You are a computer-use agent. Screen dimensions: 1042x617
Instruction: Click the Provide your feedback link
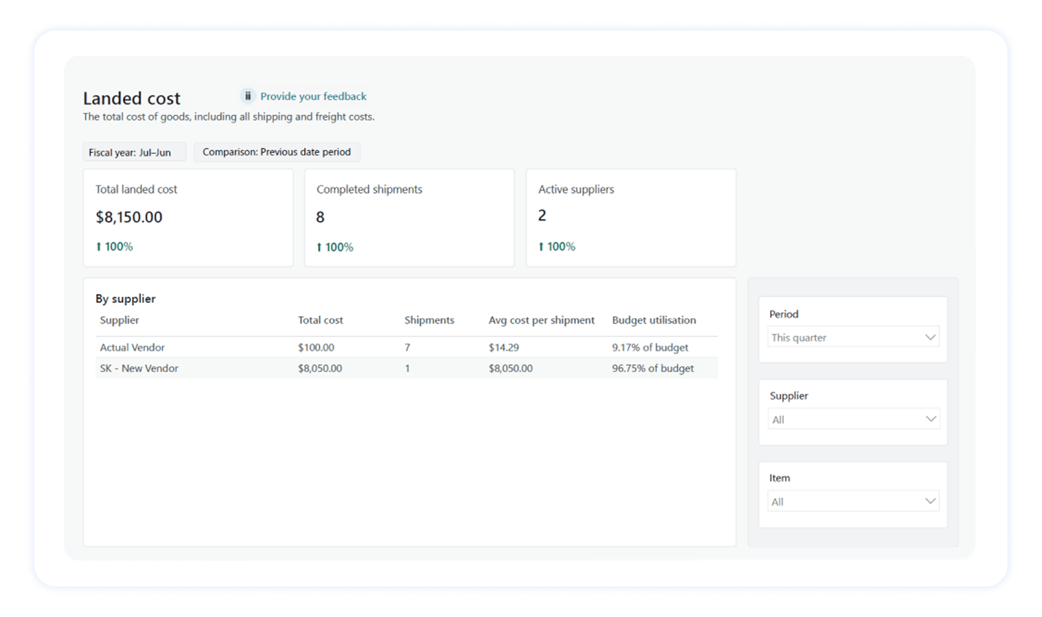[313, 96]
